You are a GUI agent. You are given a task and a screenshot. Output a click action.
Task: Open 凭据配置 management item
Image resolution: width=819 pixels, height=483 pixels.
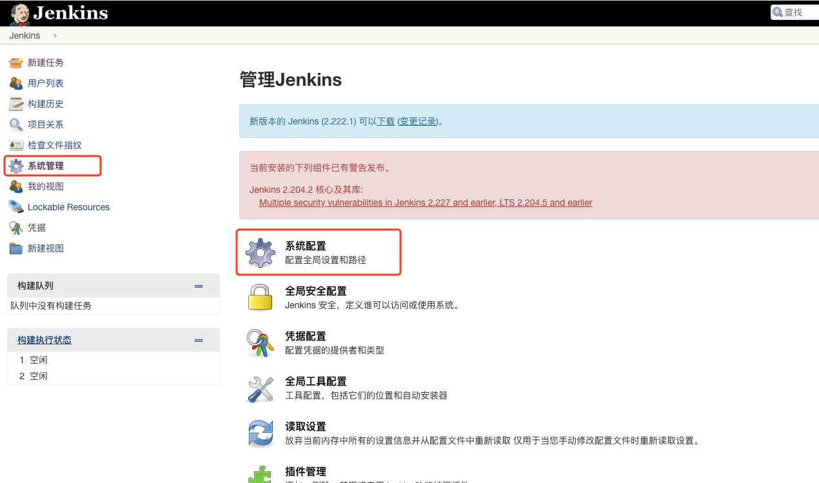(306, 336)
